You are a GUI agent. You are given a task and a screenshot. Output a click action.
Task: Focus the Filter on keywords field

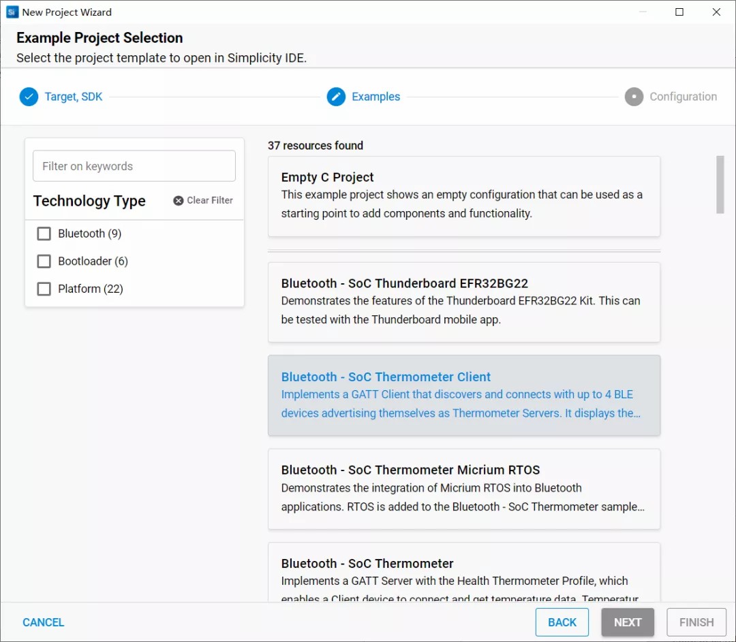tap(134, 166)
